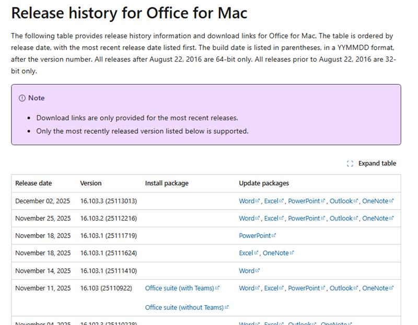Download PowerPoint update for build 25111719
This screenshot has width=418, height=325.
[x=257, y=236]
